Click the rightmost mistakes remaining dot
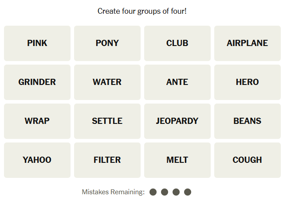The width and height of the screenshot is (287, 200). pyautogui.click(x=188, y=192)
